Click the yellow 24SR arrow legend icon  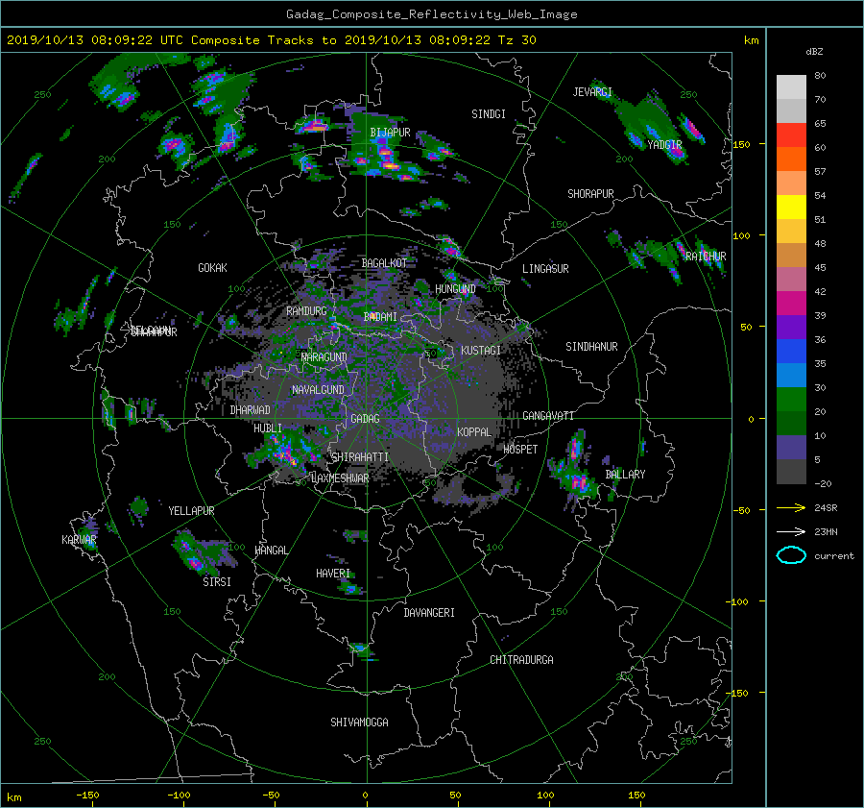[x=791, y=508]
